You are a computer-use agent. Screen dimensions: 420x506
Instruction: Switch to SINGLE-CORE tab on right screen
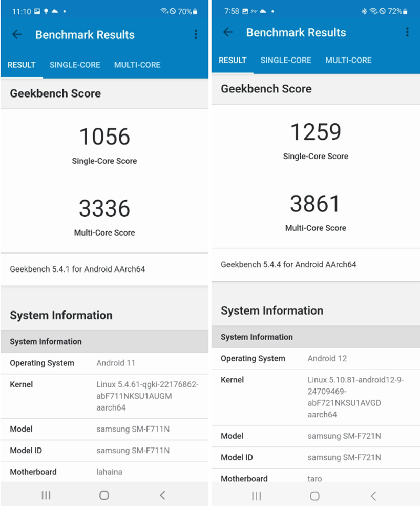(286, 60)
